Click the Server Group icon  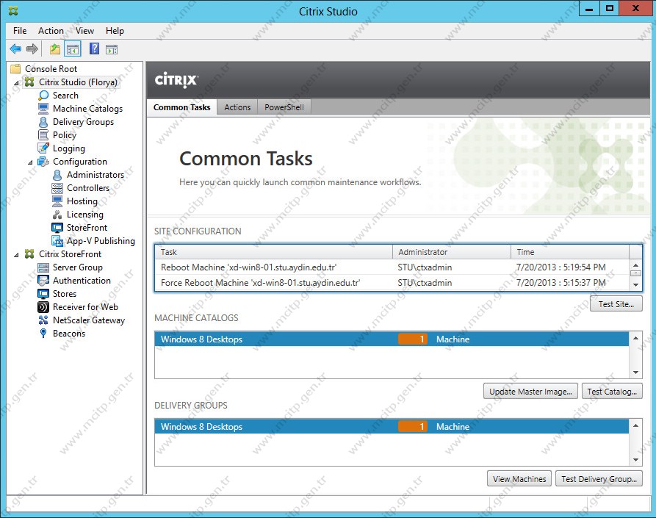[x=43, y=267]
